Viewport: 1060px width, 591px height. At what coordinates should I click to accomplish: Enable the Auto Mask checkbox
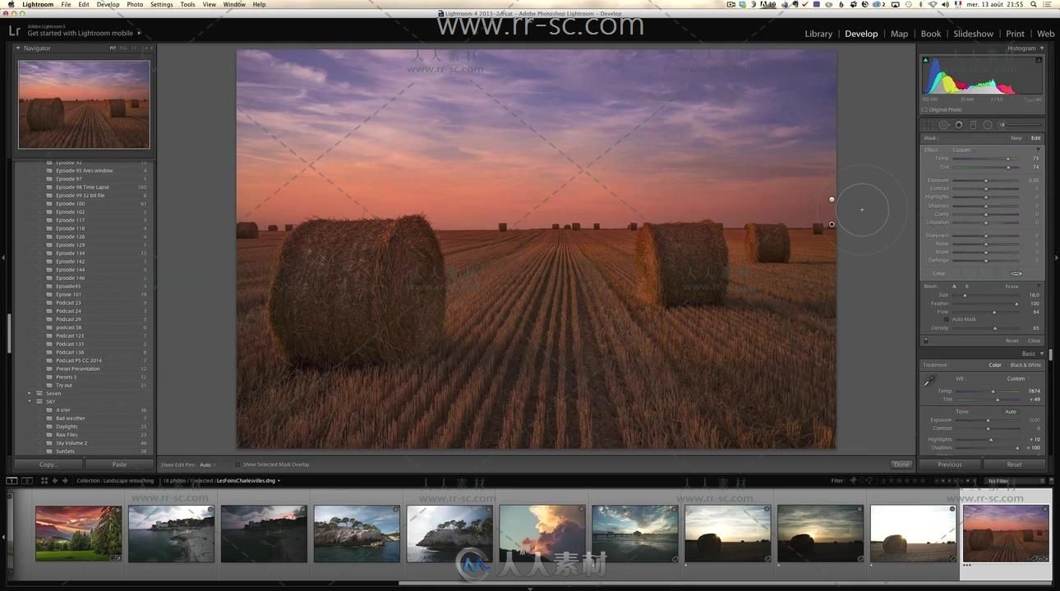click(946, 319)
